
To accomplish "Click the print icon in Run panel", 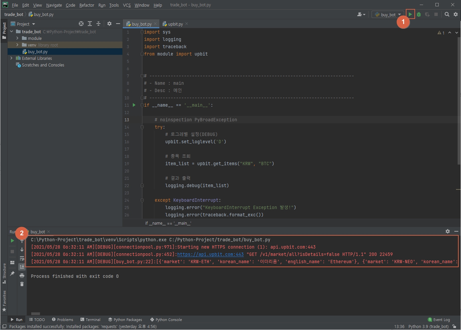I will point(22,275).
